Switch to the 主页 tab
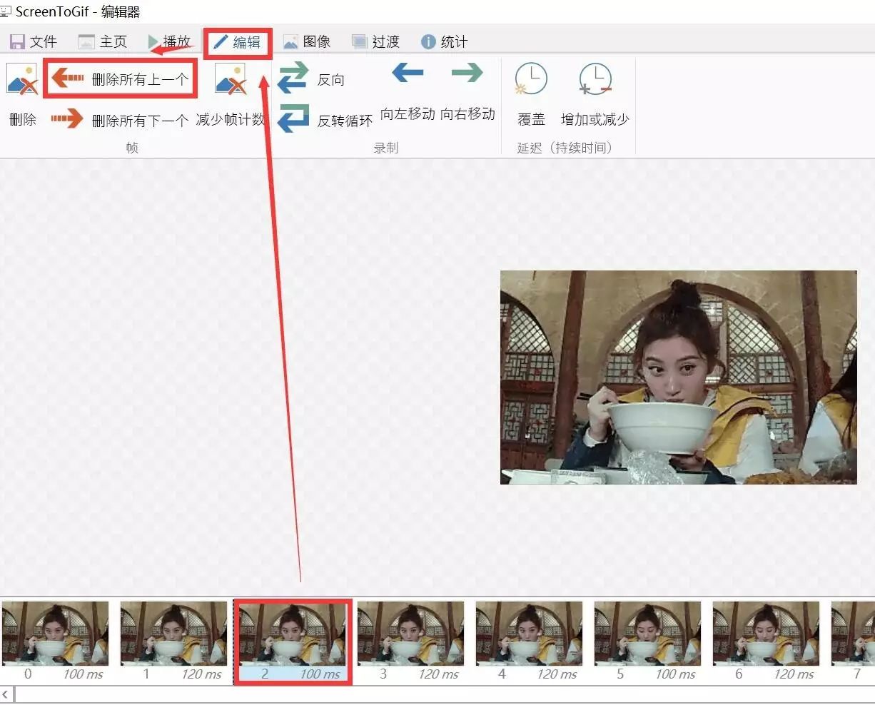The image size is (875, 705). coord(103,42)
